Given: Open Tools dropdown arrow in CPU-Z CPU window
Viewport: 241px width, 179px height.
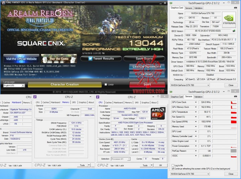Looking at the screenshot, I should click(x=152, y=165).
